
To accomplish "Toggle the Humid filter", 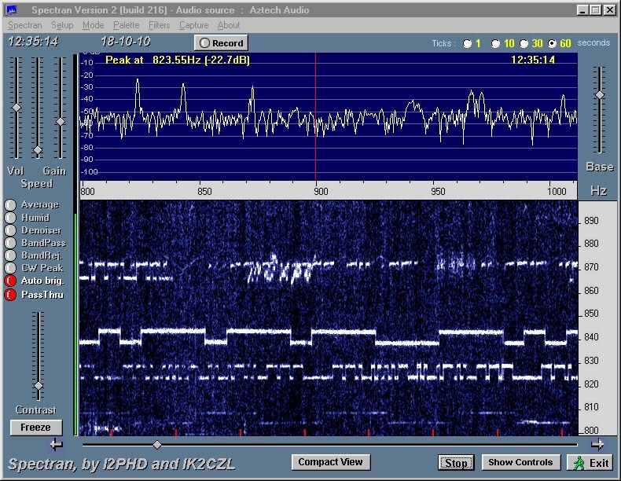I will [10, 218].
